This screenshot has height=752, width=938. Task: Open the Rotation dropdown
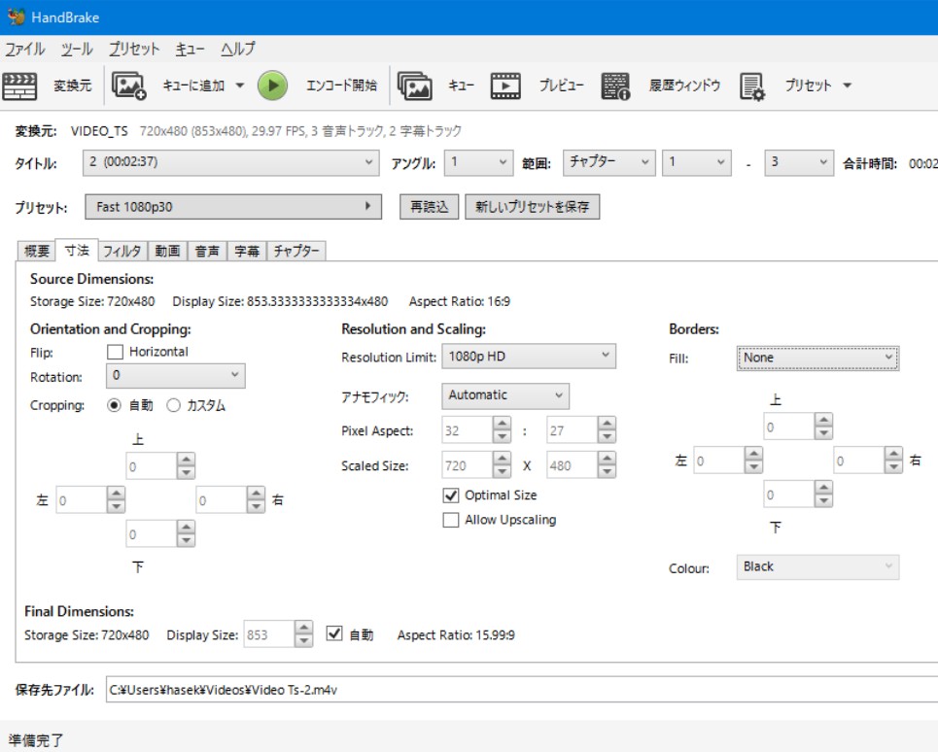(x=176, y=375)
